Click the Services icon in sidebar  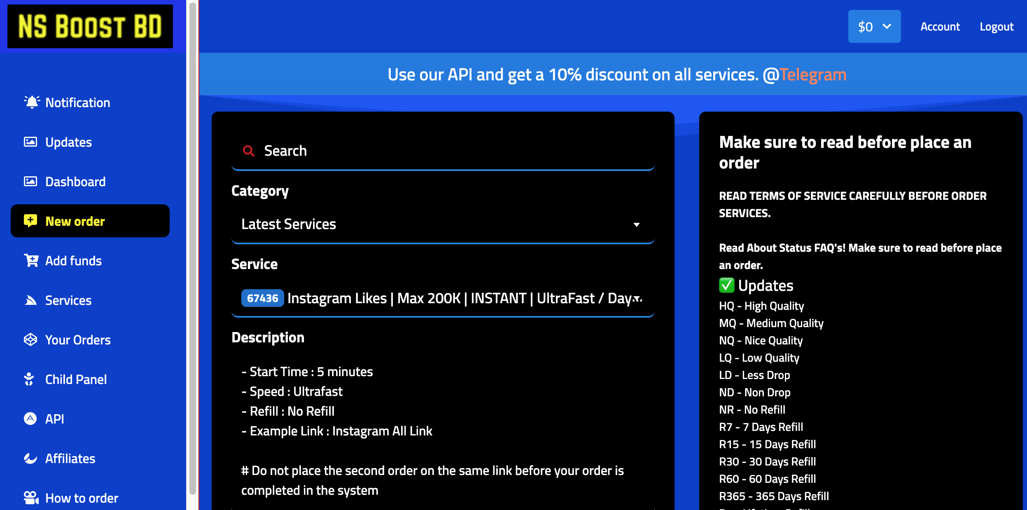click(31, 300)
